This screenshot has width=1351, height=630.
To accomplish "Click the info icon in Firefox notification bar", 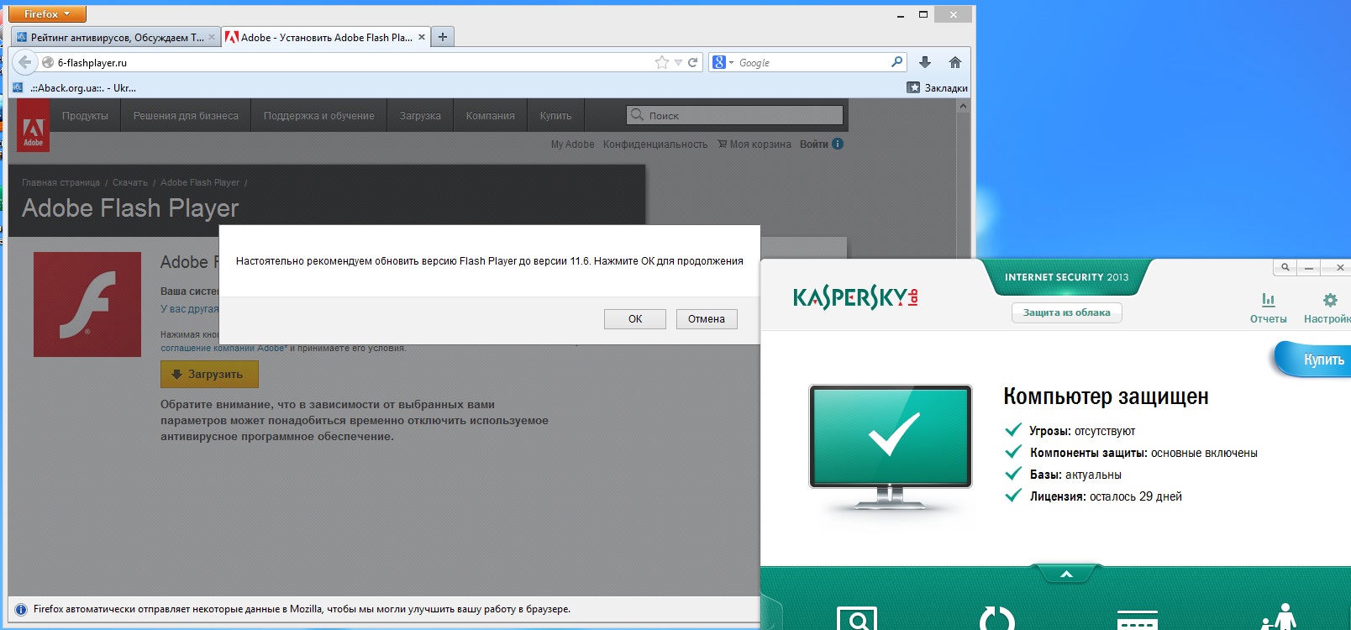I will point(21,610).
